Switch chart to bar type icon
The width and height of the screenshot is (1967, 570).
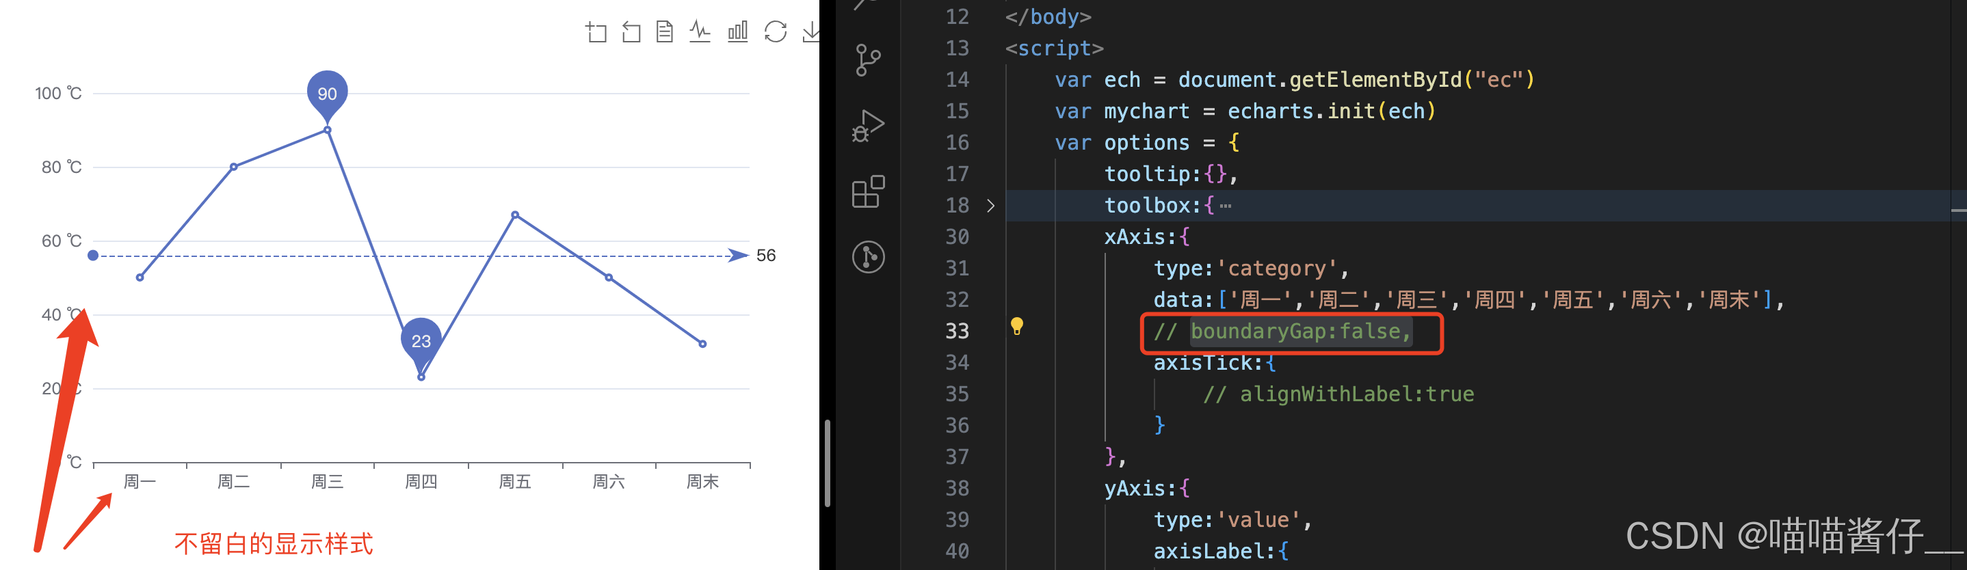[x=737, y=31]
